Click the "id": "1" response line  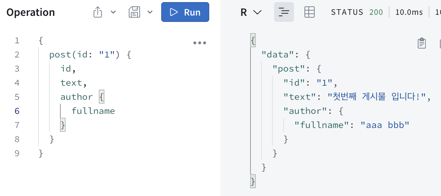click(x=311, y=83)
